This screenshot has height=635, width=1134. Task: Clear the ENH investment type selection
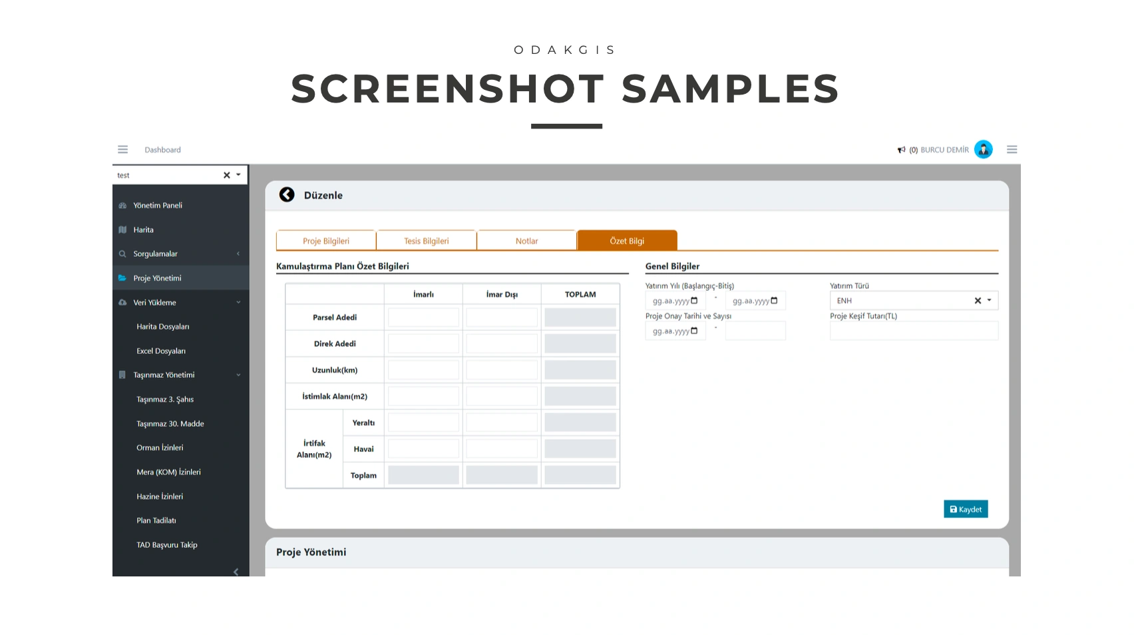(978, 301)
